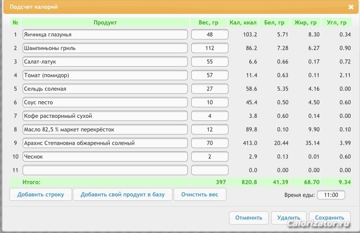Focus the Кофе растворимый сухой field
The height and width of the screenshot is (233, 360).
coord(105,116)
